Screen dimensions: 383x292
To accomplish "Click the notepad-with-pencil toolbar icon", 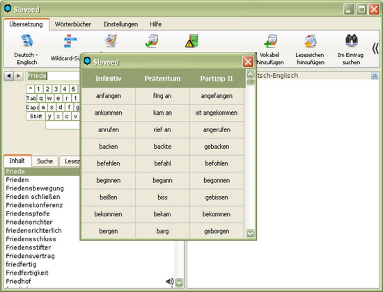I will click(111, 41).
